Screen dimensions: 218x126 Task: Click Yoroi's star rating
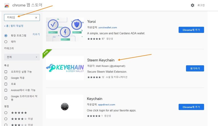point(94,39)
